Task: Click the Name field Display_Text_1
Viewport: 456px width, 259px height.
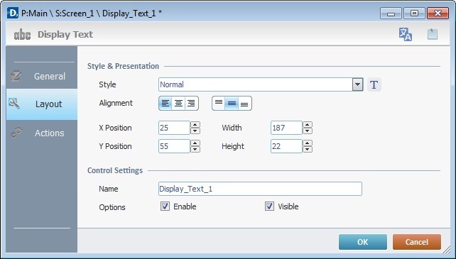Action: 260,189
